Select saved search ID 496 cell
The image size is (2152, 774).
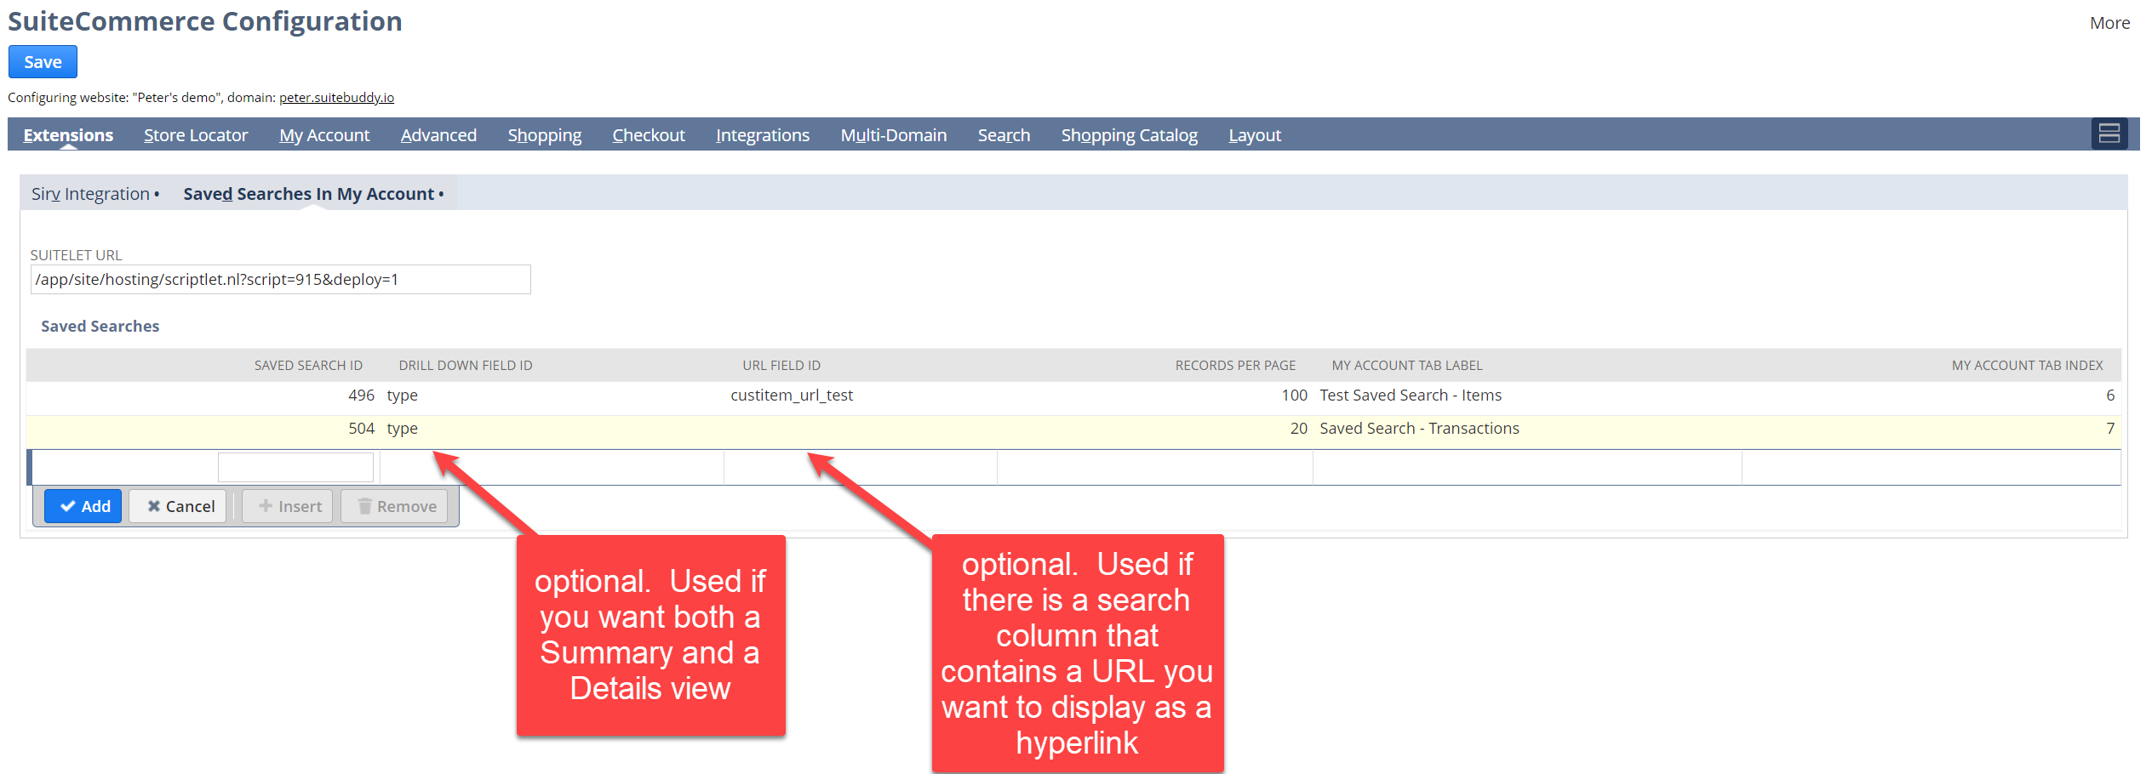click(361, 396)
